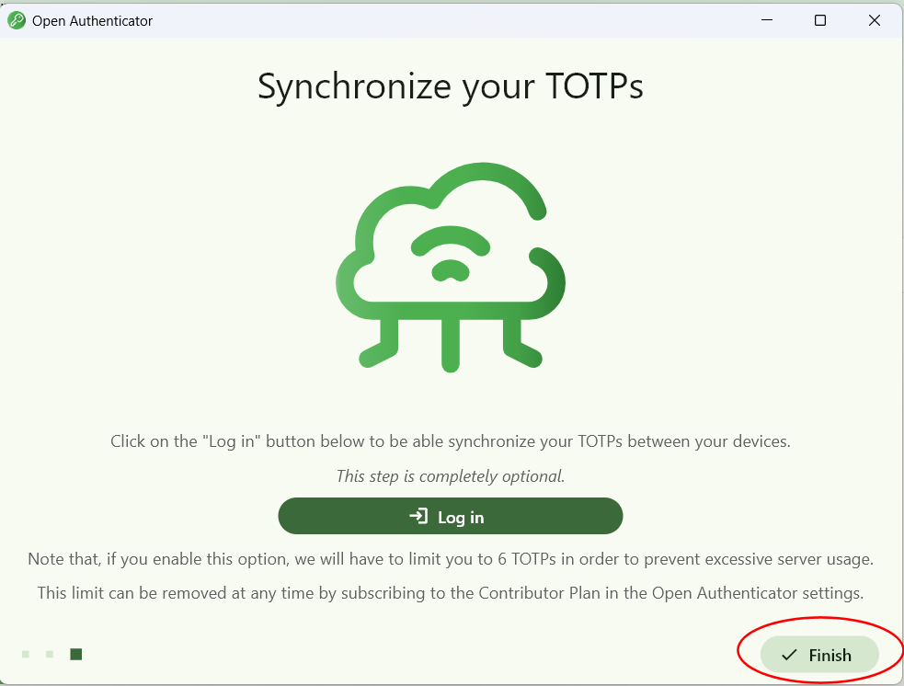Select the second page indicator dot
The image size is (904, 686).
tap(50, 655)
